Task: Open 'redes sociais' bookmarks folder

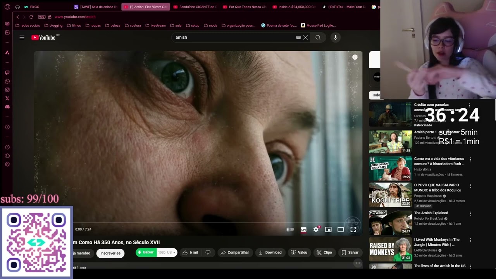Action: coord(28,26)
